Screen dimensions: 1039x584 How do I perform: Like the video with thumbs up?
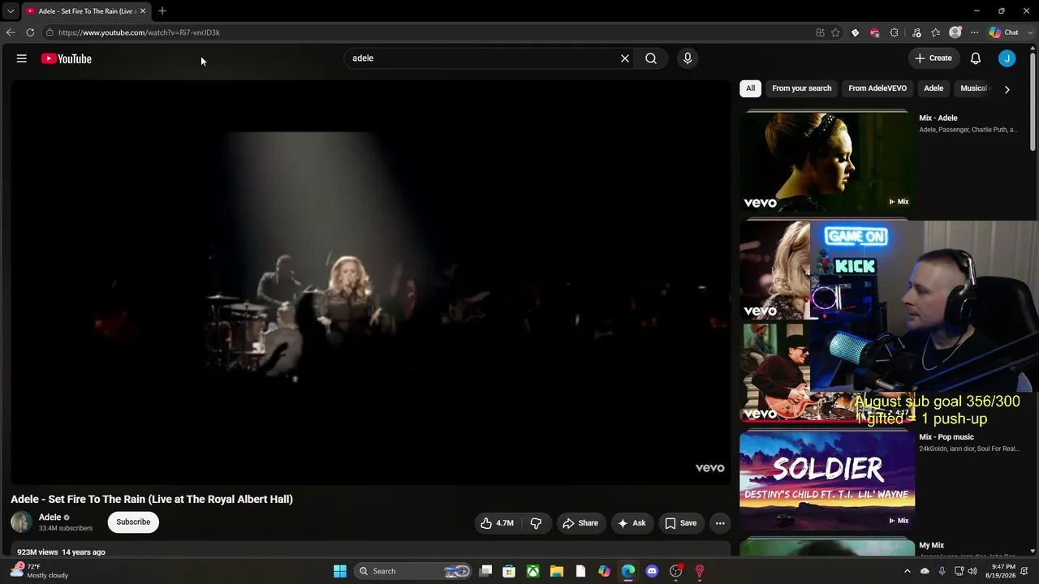point(497,523)
